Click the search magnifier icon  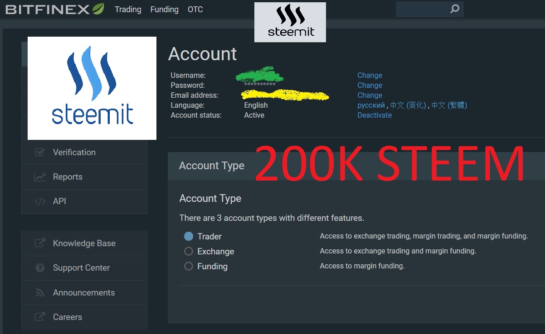click(455, 9)
